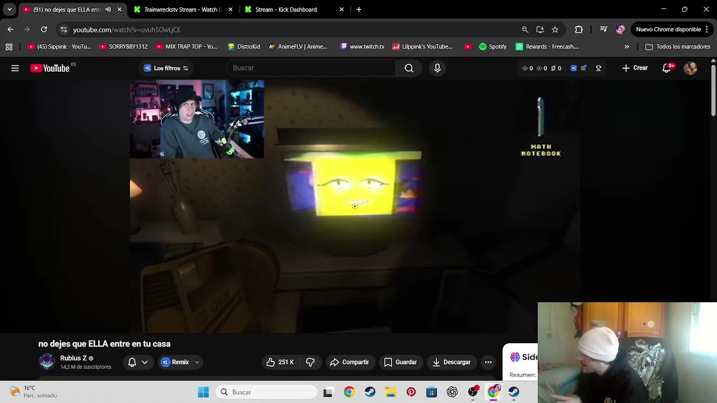Open the Chrome three-dot menu
The height and width of the screenshot is (403, 717).
[x=707, y=30]
